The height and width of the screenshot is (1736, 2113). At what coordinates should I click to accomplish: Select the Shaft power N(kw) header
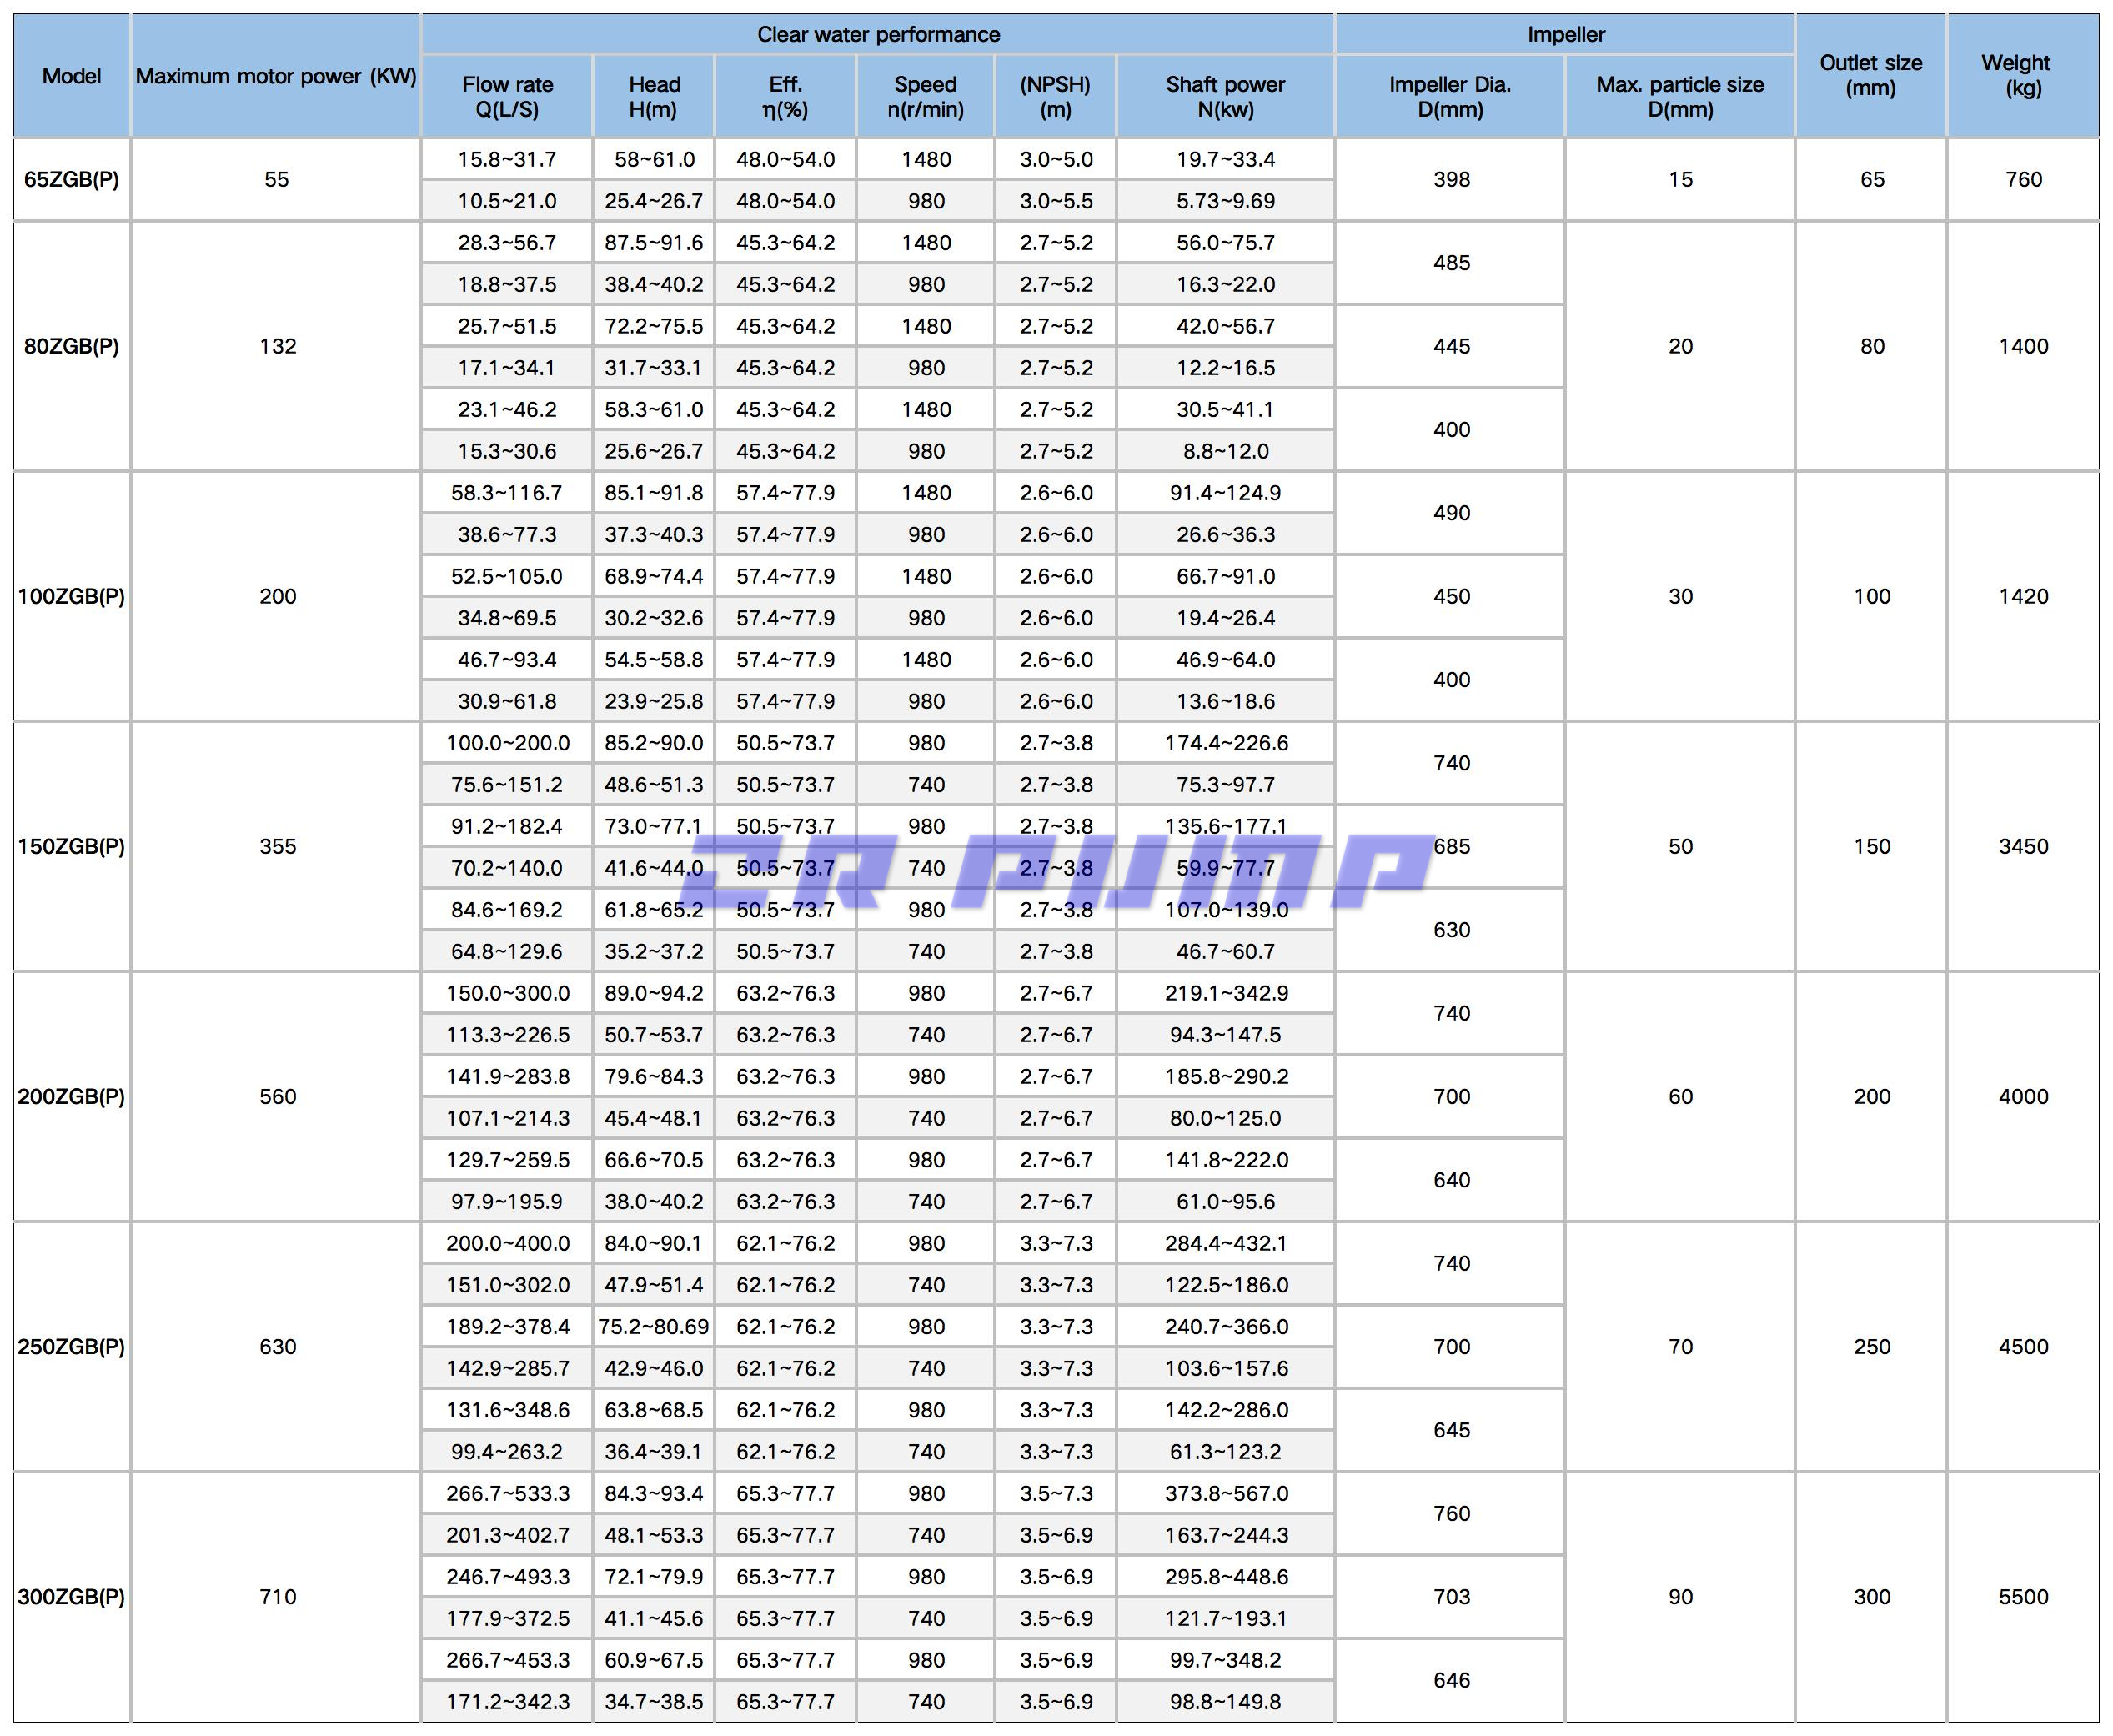(1225, 97)
